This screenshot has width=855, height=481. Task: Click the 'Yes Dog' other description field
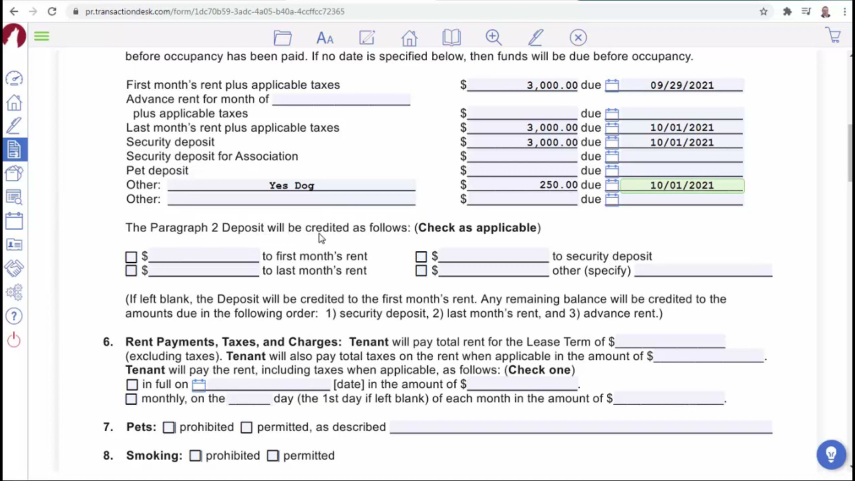(291, 185)
